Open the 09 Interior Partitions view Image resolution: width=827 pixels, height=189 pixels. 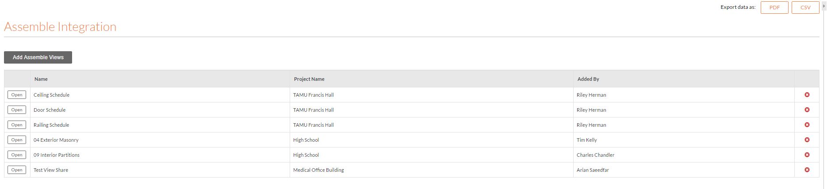click(x=17, y=155)
